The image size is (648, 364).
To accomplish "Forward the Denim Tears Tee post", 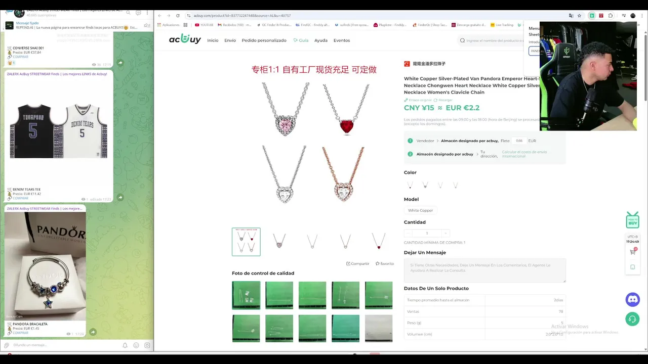I will tap(120, 198).
